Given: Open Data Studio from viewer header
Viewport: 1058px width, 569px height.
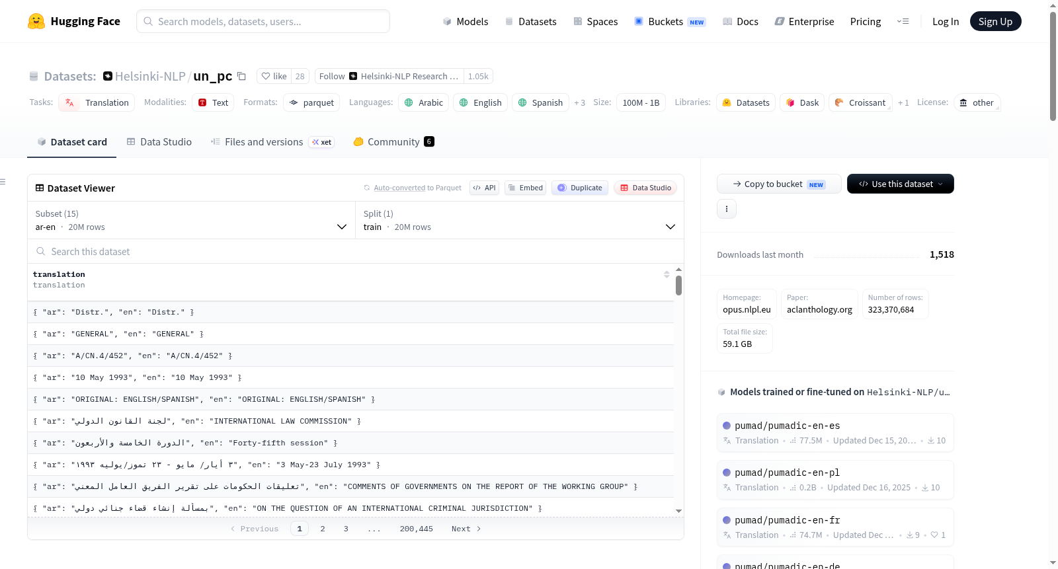Looking at the screenshot, I should (645, 188).
